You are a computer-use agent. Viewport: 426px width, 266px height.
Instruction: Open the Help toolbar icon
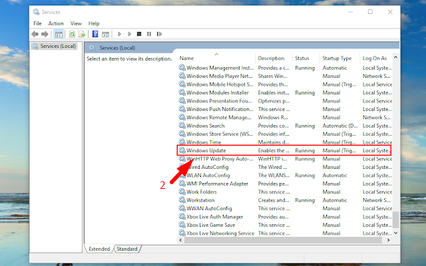click(x=95, y=34)
